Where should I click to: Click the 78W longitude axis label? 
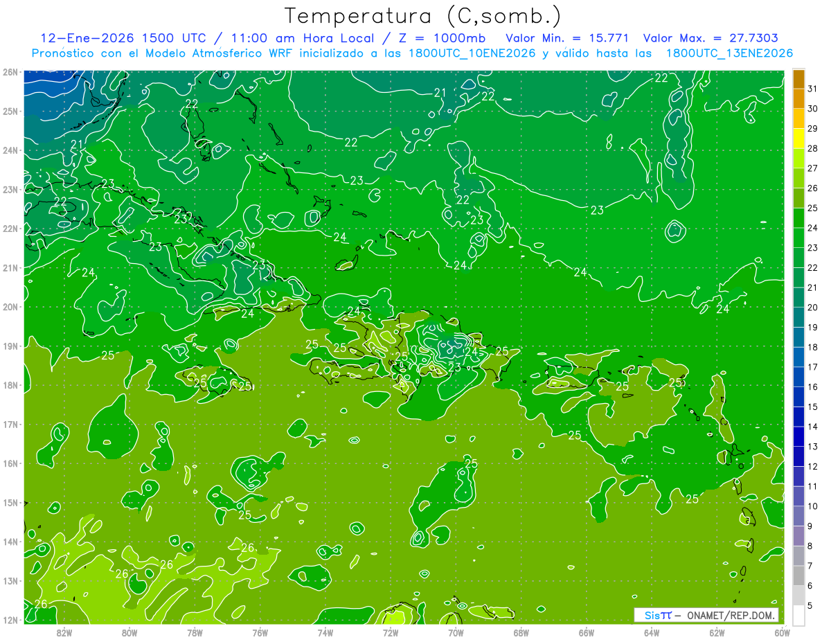[x=195, y=632]
